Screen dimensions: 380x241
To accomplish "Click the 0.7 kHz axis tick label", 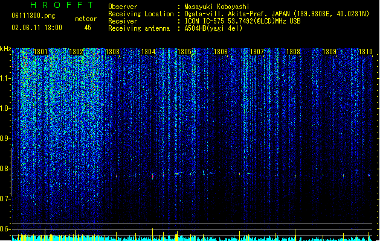I will click(x=5, y=199).
